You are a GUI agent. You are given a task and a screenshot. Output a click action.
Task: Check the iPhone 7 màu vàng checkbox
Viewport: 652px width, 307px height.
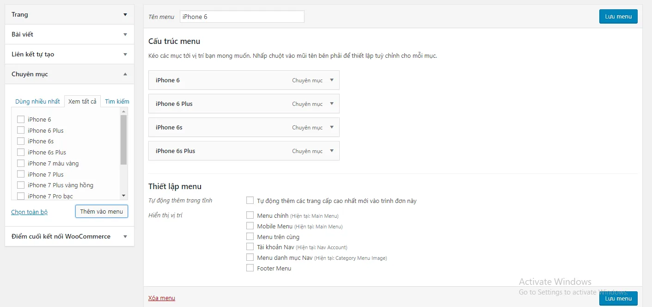coord(20,163)
